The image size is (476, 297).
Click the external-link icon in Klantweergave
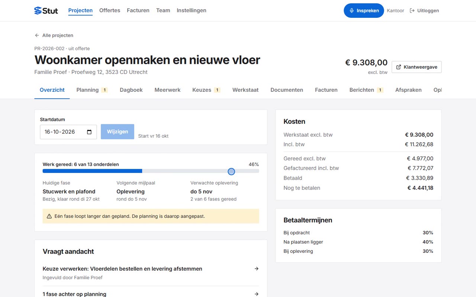click(x=399, y=67)
